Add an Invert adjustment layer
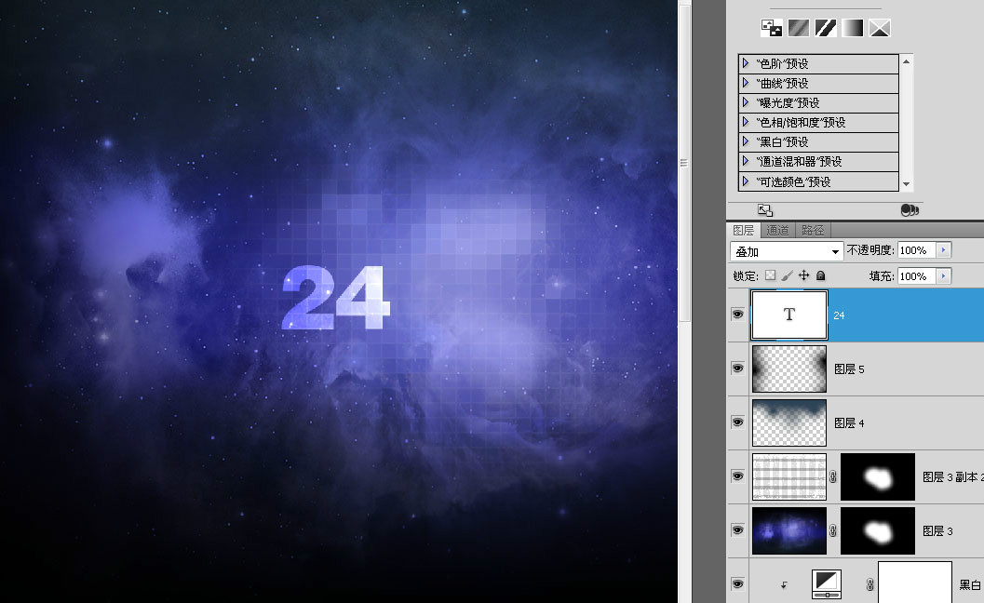Viewport: 984px width, 603px height. [771, 28]
